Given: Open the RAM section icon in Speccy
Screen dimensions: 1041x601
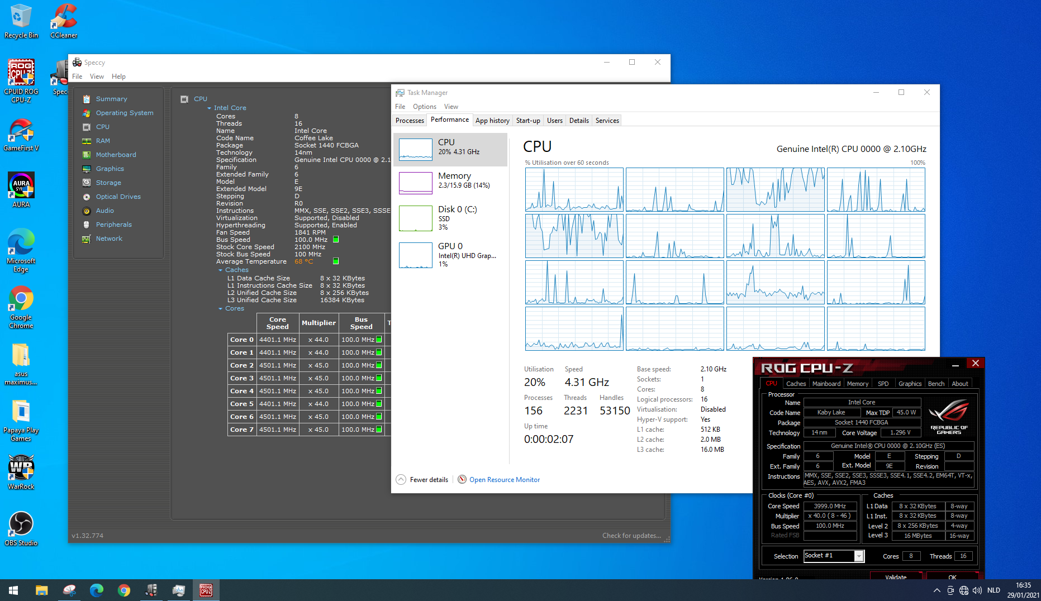Looking at the screenshot, I should point(87,141).
